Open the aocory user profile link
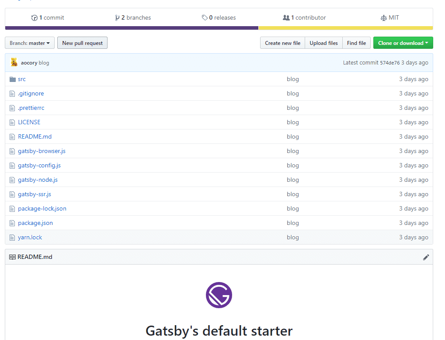Screen dimensions: 445x340 click(29, 63)
